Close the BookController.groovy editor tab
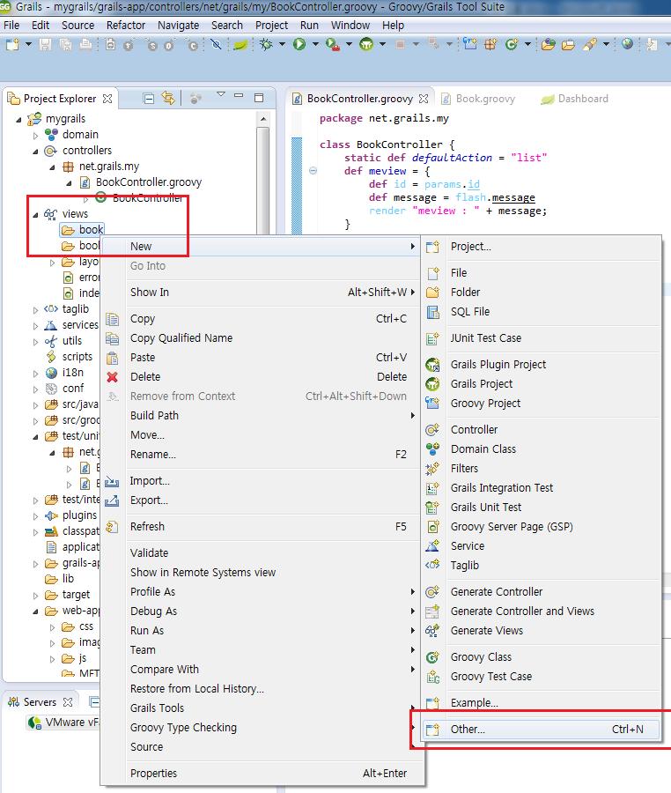 tap(424, 99)
